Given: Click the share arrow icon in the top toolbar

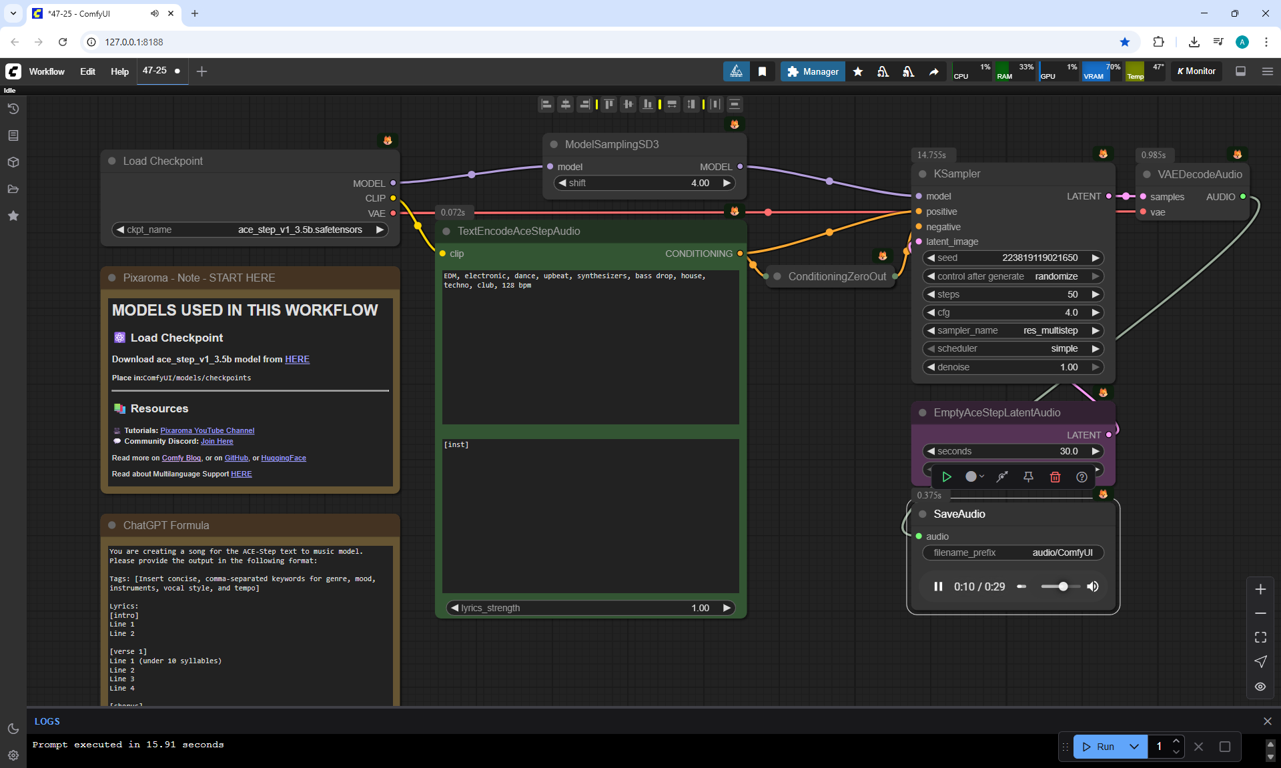Looking at the screenshot, I should point(934,71).
